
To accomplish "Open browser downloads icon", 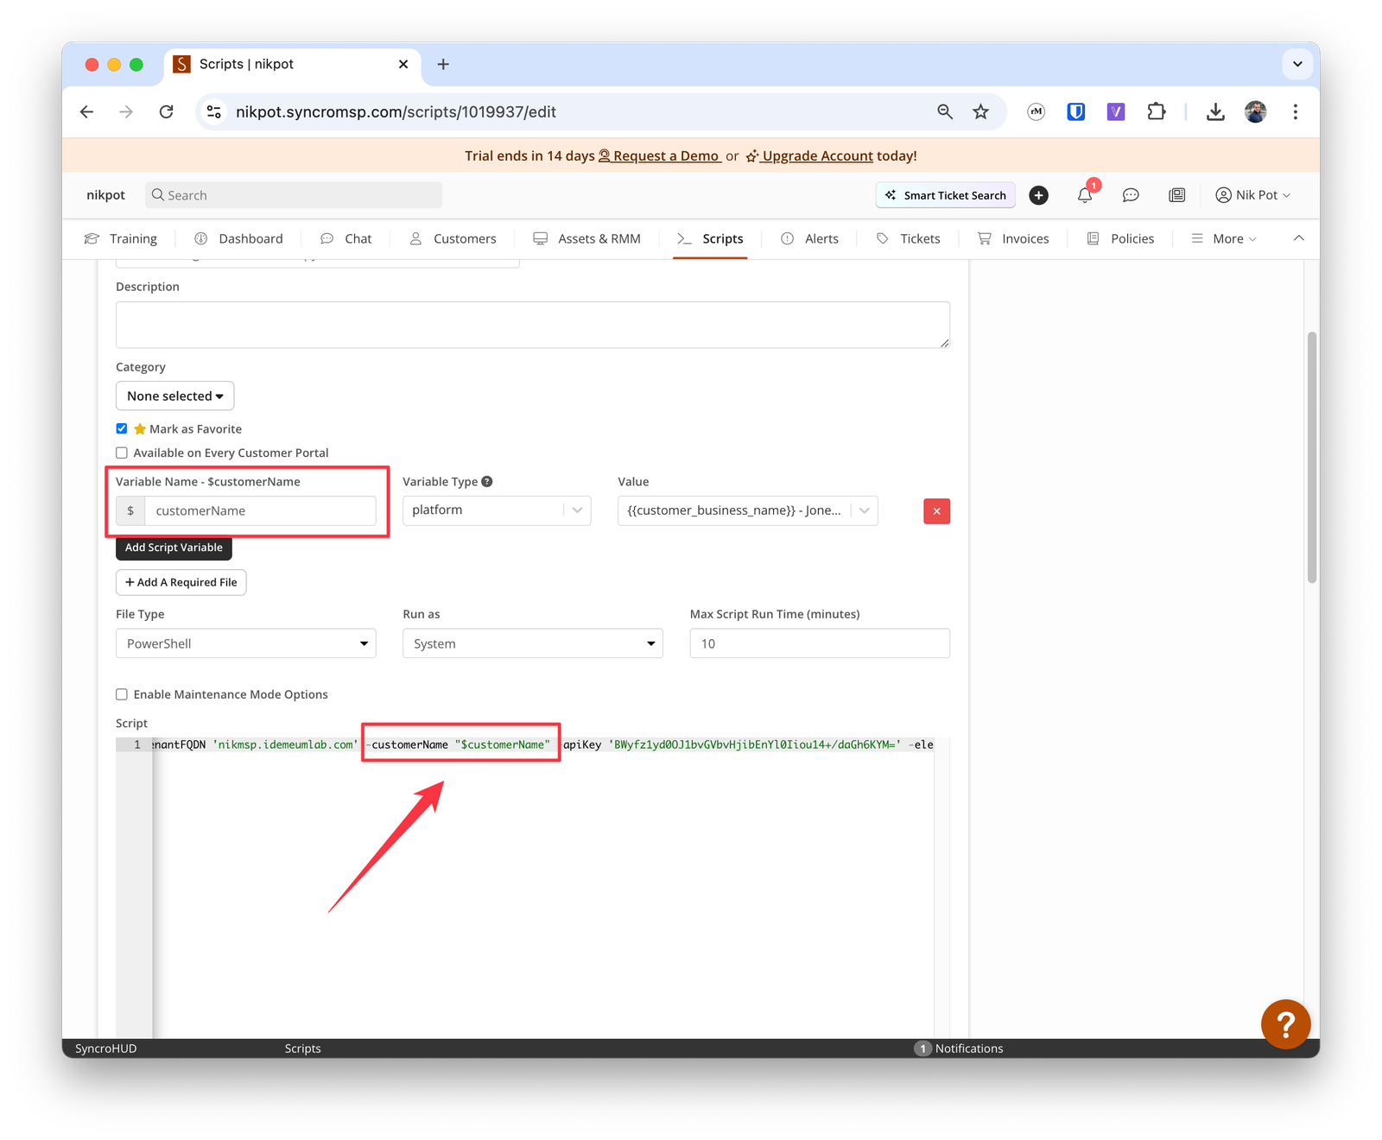I will pyautogui.click(x=1215, y=111).
